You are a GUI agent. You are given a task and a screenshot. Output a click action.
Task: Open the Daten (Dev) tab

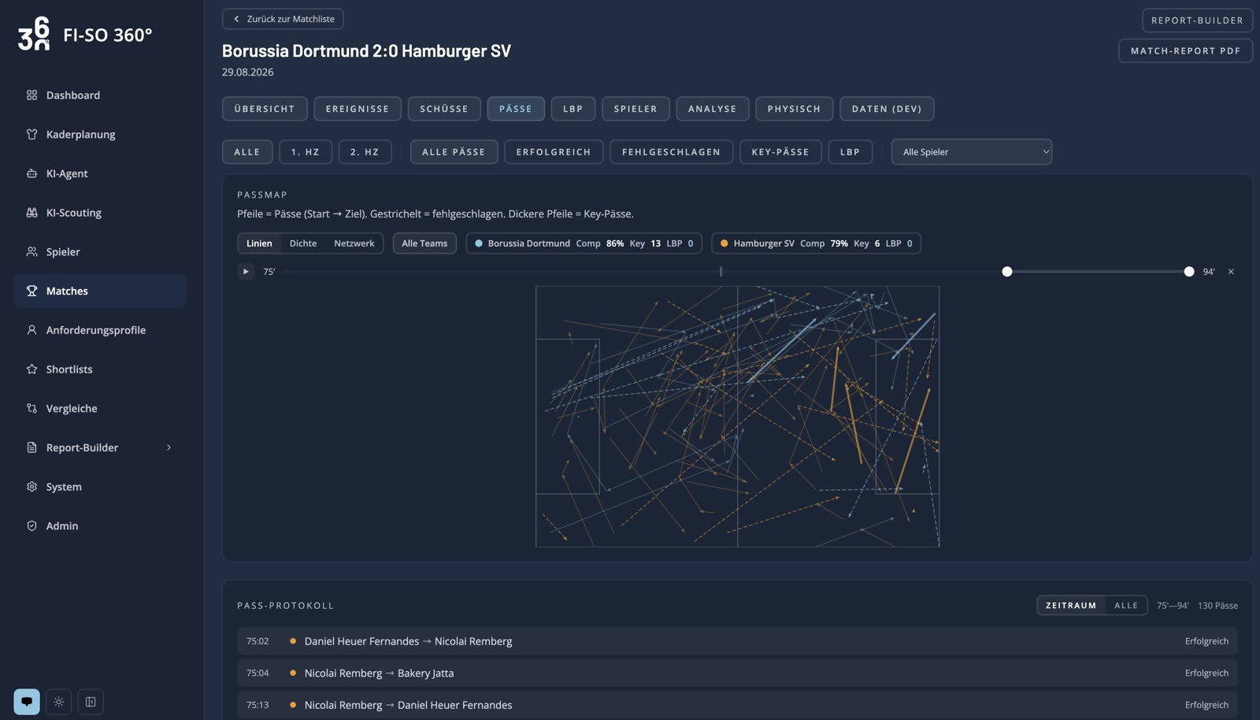tap(887, 109)
